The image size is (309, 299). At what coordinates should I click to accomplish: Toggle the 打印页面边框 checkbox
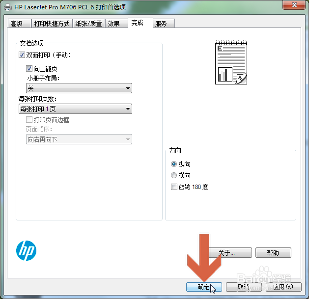click(x=29, y=119)
